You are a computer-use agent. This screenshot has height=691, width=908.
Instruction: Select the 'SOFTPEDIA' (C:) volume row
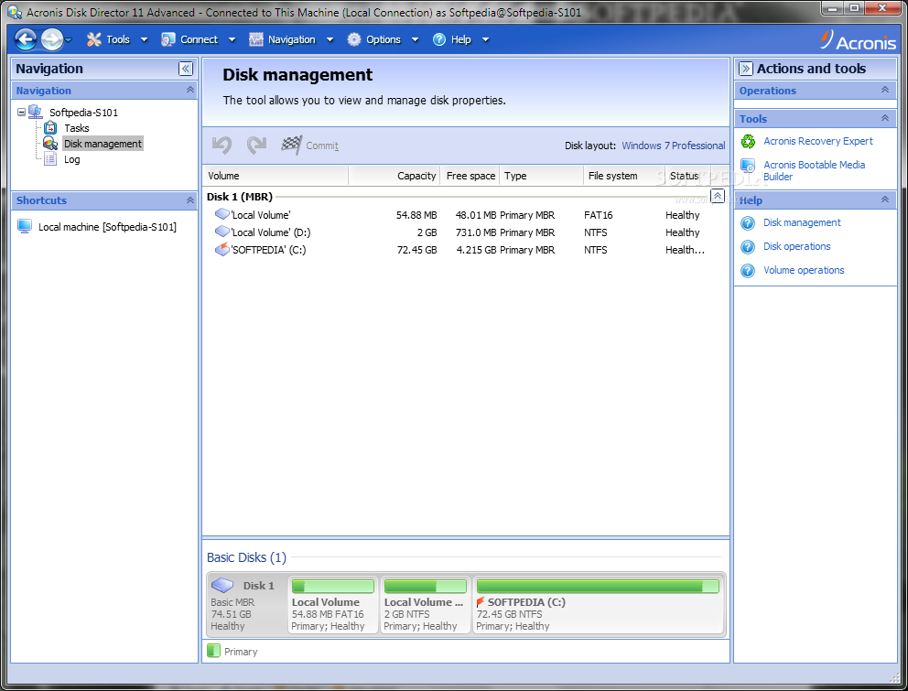(466, 250)
